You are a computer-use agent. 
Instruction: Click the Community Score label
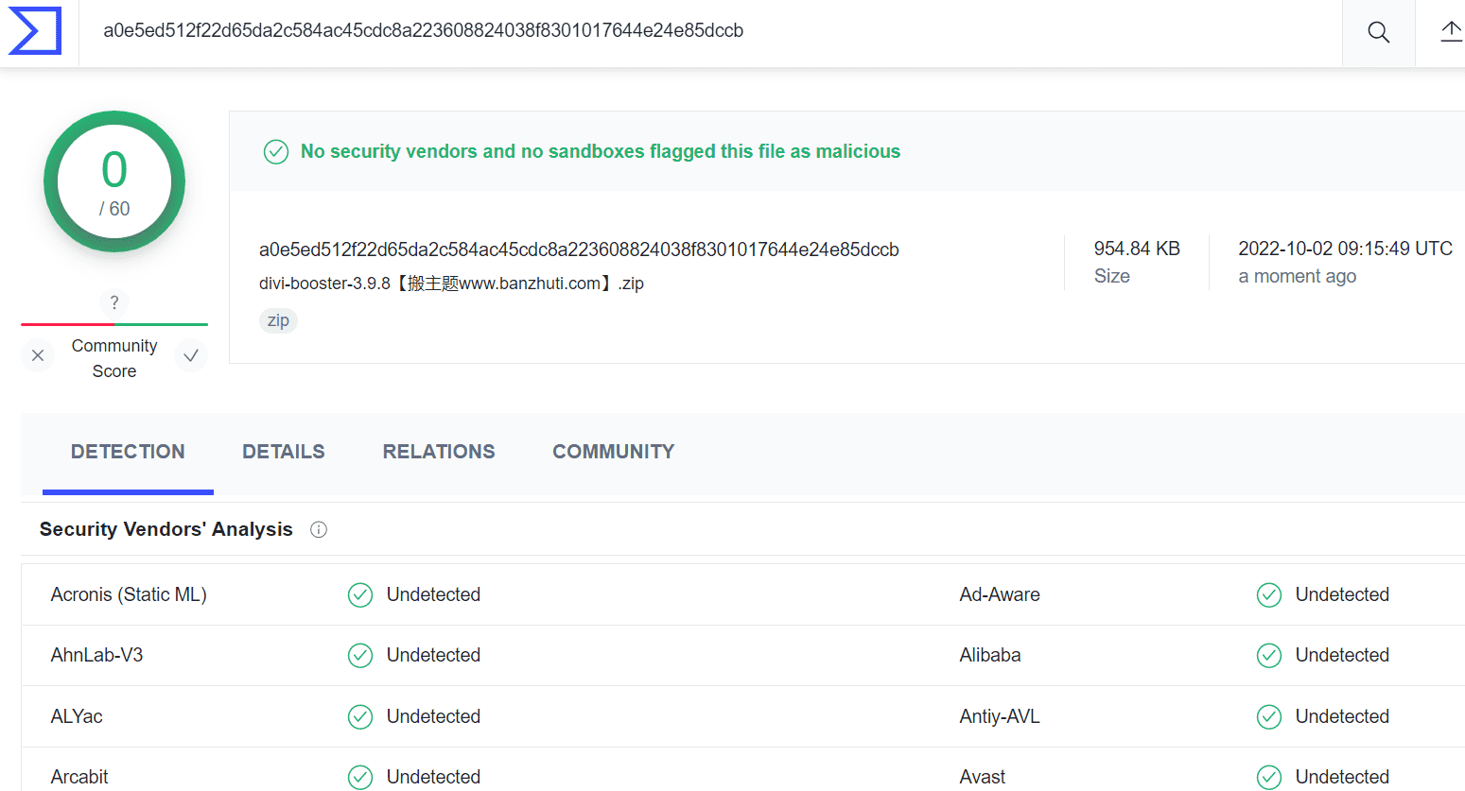point(114,358)
